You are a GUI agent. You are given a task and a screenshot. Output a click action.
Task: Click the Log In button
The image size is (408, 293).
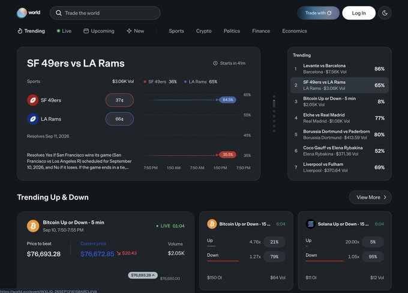click(359, 13)
